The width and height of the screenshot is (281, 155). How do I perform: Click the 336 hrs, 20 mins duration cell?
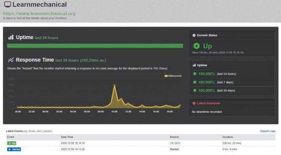coord(232,143)
